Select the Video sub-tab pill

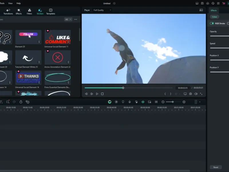[214, 17]
